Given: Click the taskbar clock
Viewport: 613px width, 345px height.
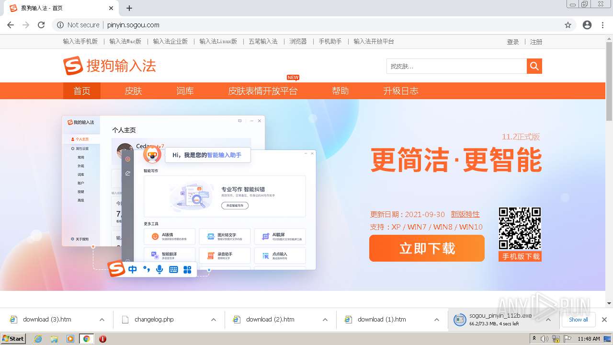Looking at the screenshot, I should pyautogui.click(x=589, y=339).
